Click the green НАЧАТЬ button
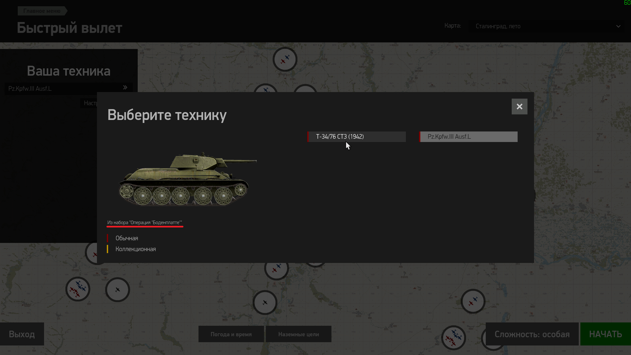Viewport: 631px width, 355px height. tap(605, 334)
